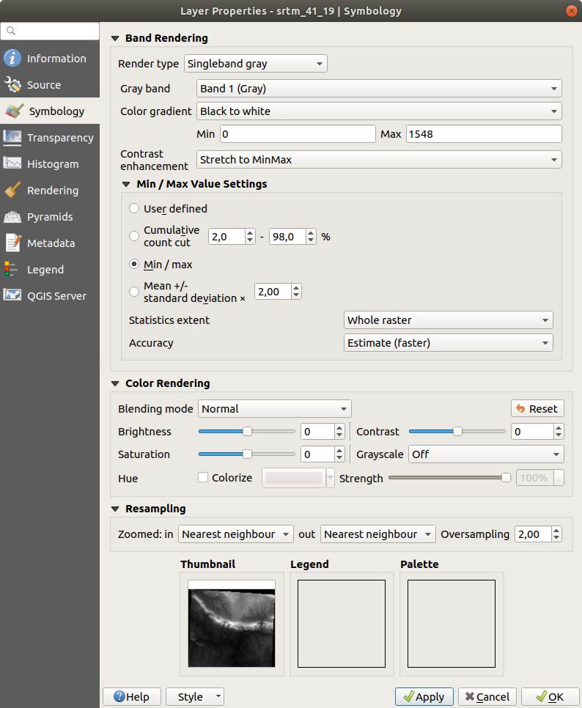The width and height of the screenshot is (582, 708).
Task: Click the Brightness slider handle
Action: click(x=248, y=432)
